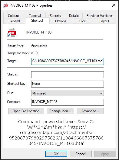Go to the Previous Versions tab
The width and height of the screenshot is (119, 160).
[99, 16]
